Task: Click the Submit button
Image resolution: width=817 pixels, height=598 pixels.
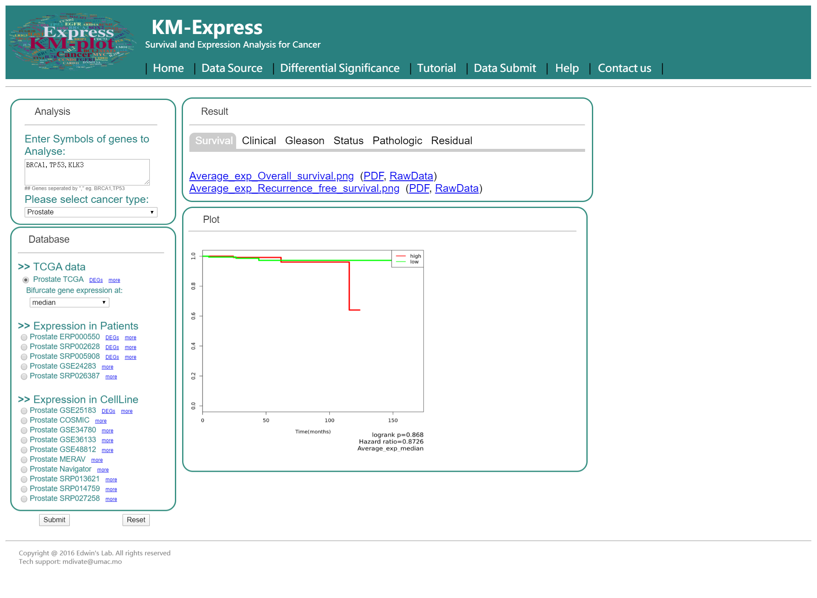Action: tap(54, 520)
